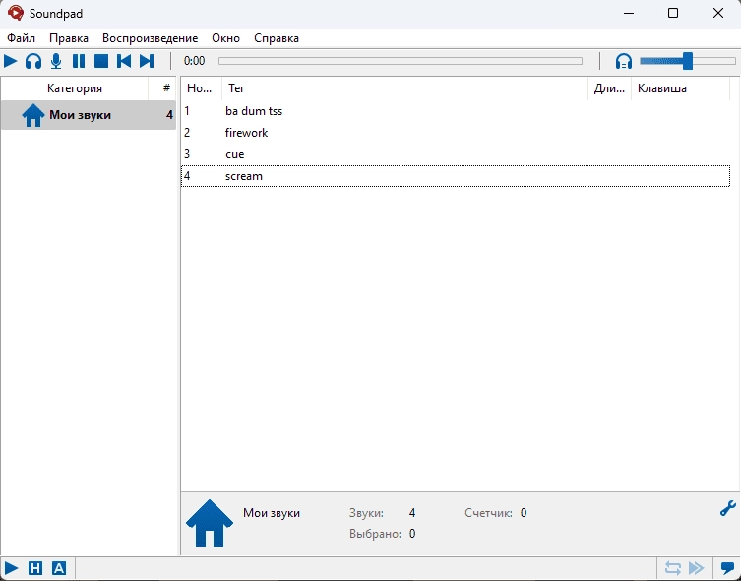
Task: Minimize the Soundpad window
Action: (x=629, y=13)
